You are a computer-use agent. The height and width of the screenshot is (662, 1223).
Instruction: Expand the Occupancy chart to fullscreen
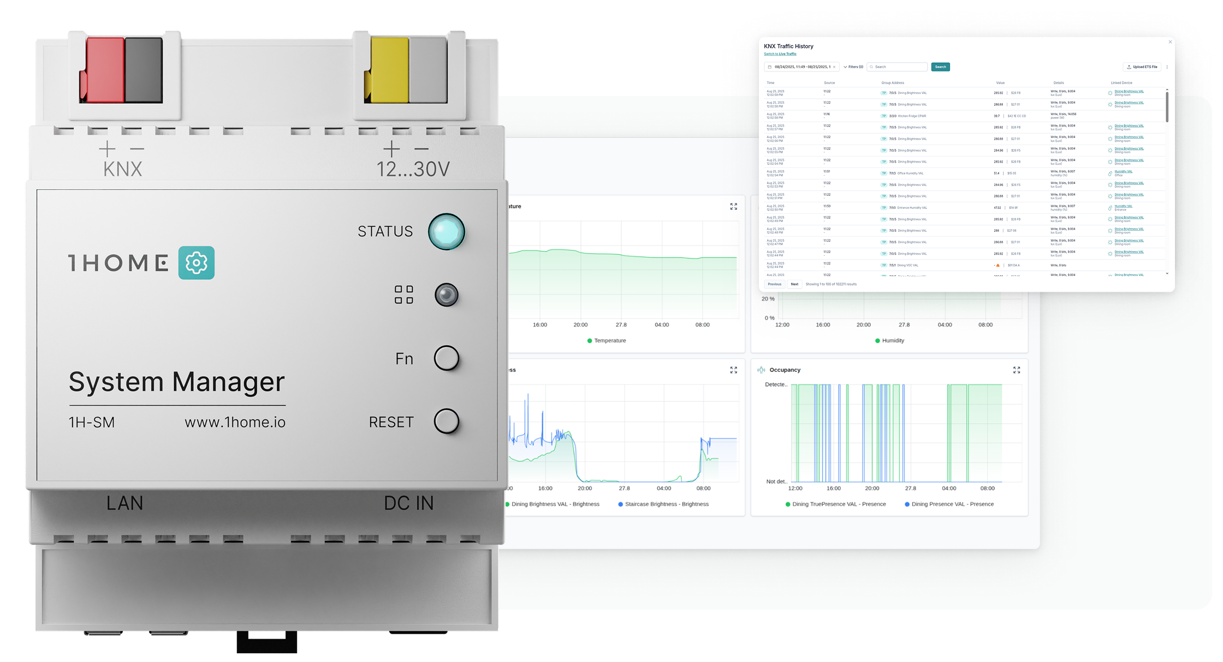pos(1017,370)
